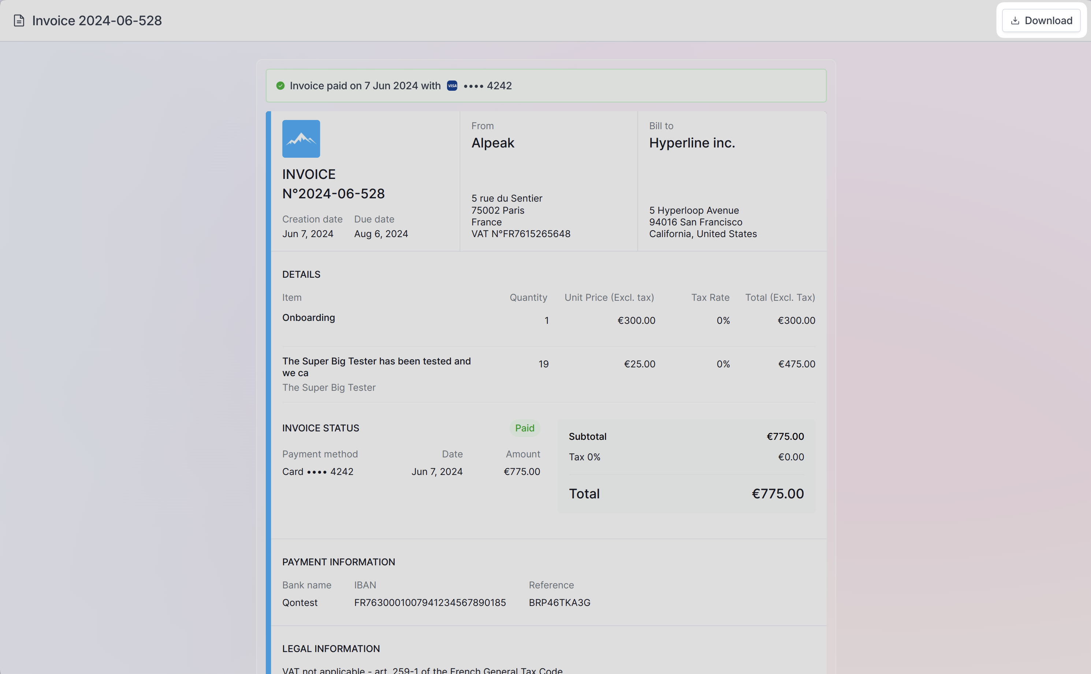Screen dimensions: 1091x674
Task: Click the '5 Hyperloop Avenue' address line
Action: 694,210
